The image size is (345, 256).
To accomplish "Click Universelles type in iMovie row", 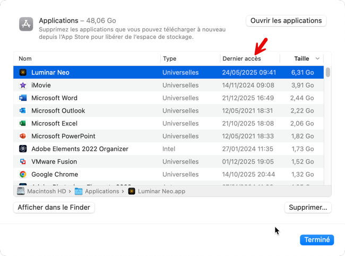I will [180, 85].
